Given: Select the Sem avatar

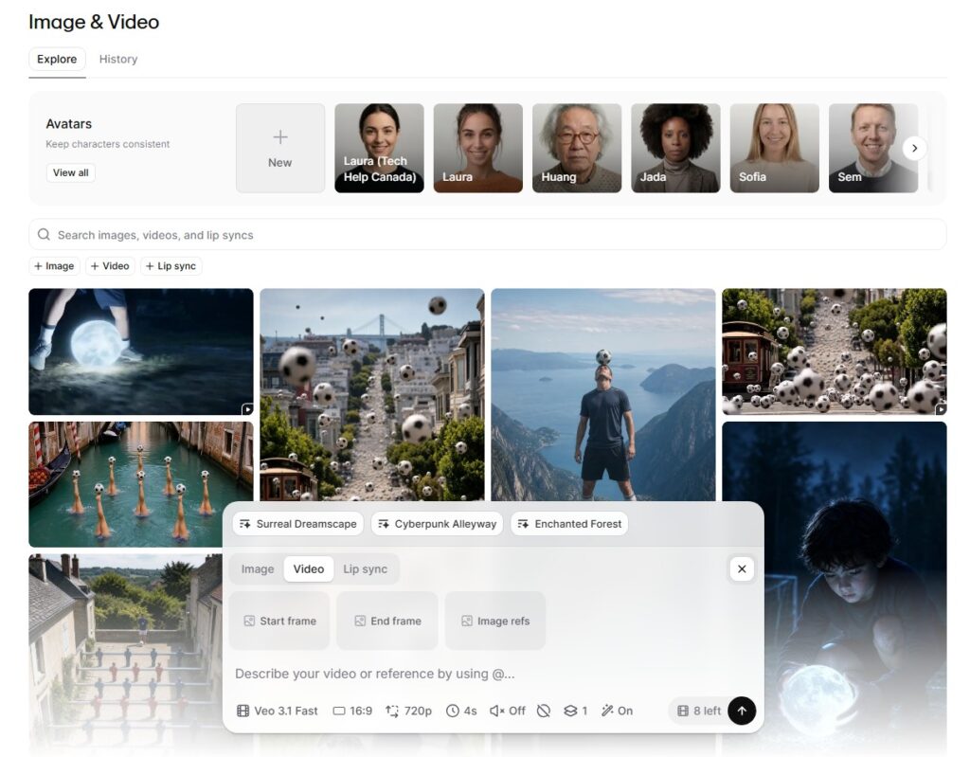Looking at the screenshot, I should pyautogui.click(x=872, y=148).
